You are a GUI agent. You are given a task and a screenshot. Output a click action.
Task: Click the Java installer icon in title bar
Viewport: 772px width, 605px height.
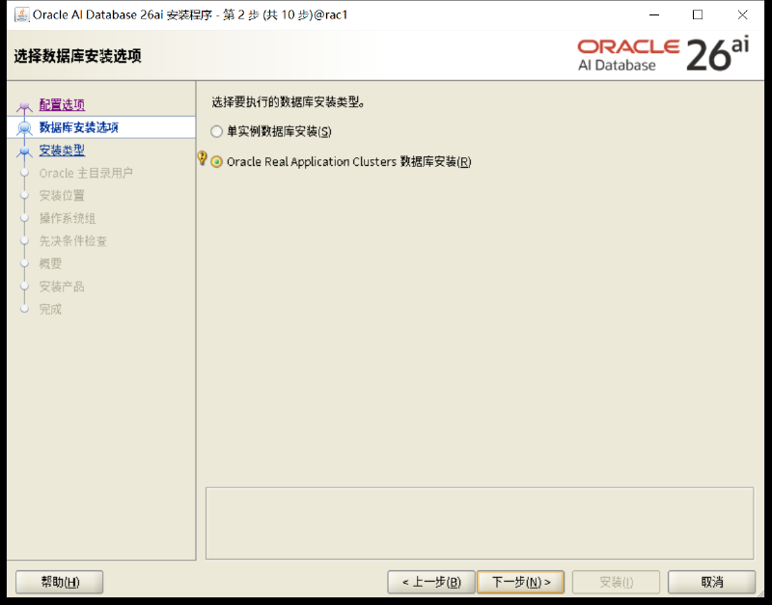(x=21, y=14)
